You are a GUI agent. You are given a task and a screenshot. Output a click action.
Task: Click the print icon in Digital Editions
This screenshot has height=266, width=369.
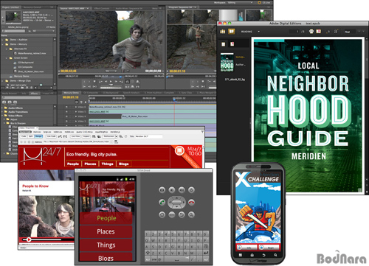311,32
